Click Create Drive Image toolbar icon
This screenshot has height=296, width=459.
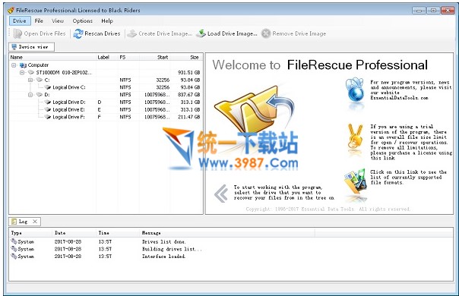(131, 33)
